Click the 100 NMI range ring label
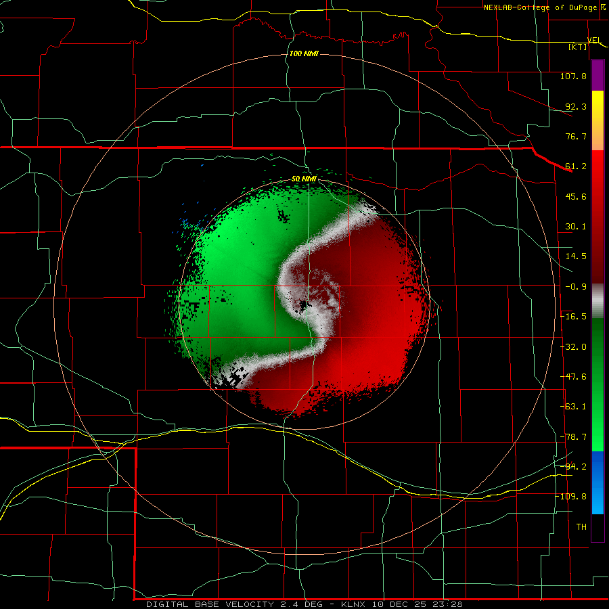 (x=304, y=53)
